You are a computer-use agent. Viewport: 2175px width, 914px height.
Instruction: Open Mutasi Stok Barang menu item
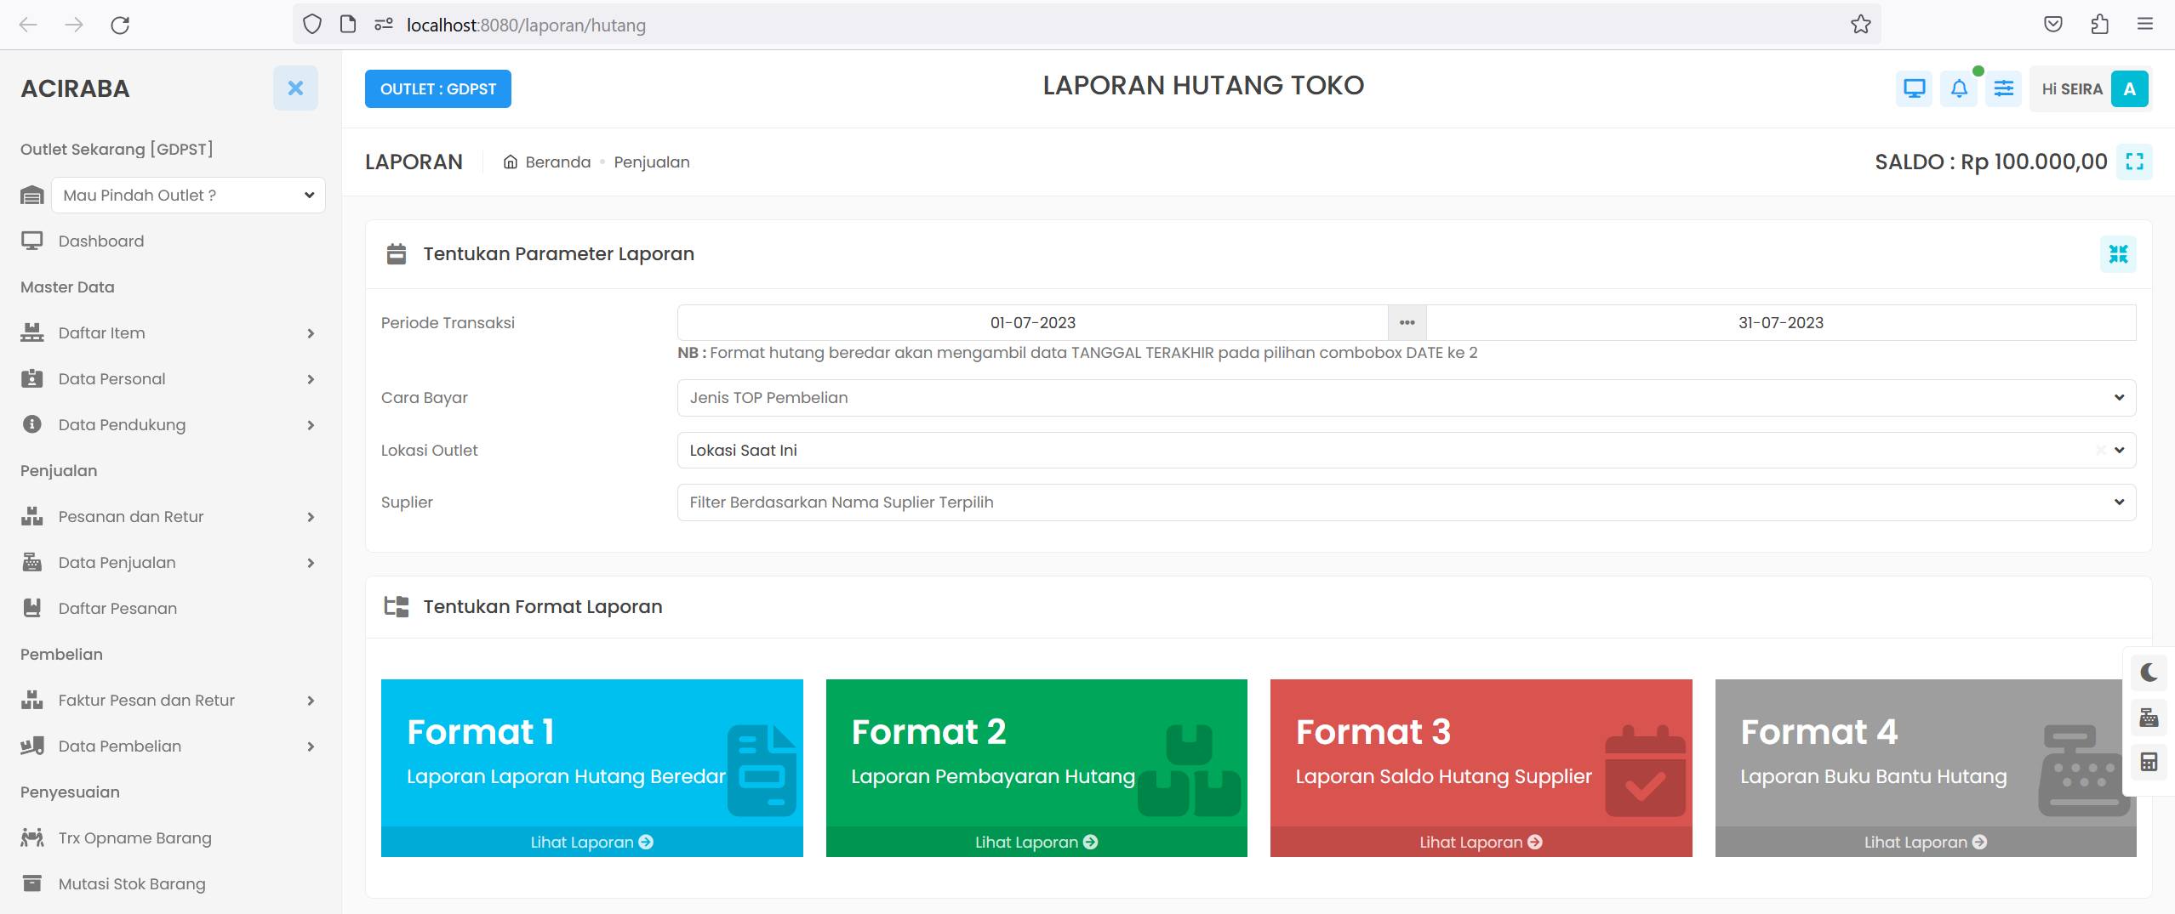132,883
